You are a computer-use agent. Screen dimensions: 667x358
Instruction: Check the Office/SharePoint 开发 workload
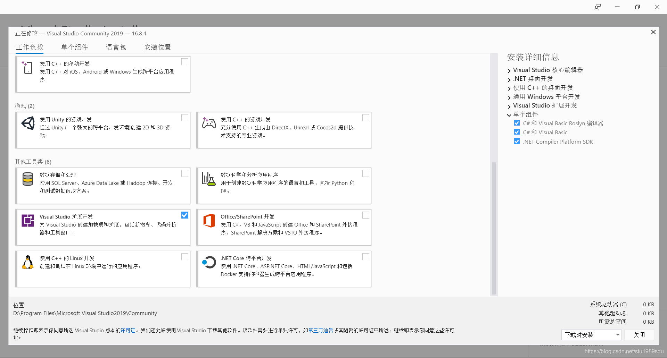pyautogui.click(x=366, y=215)
